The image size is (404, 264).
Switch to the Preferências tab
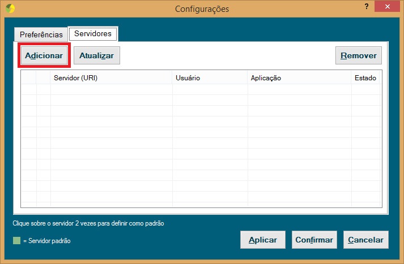click(41, 34)
